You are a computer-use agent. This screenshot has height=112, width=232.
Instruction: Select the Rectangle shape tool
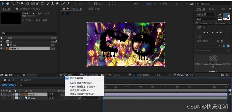tap(33, 3)
